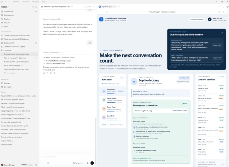Image resolution: width=229 pixels, height=167 pixels.
Task: Open the Bestand menu
Action: [16, 2]
